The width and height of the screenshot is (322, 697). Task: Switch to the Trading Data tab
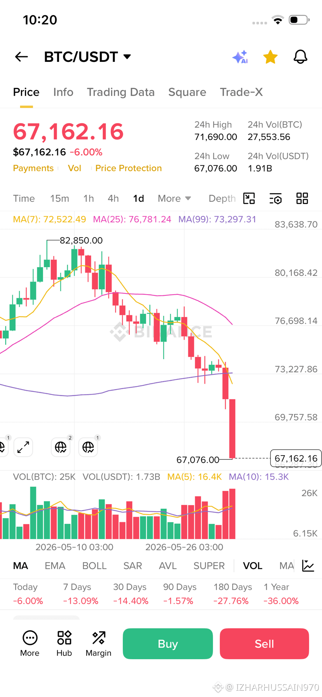(x=121, y=92)
